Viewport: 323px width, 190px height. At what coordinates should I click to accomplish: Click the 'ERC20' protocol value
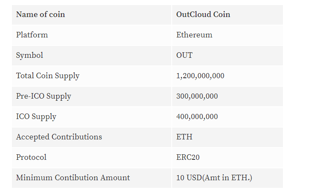pyautogui.click(x=188, y=157)
